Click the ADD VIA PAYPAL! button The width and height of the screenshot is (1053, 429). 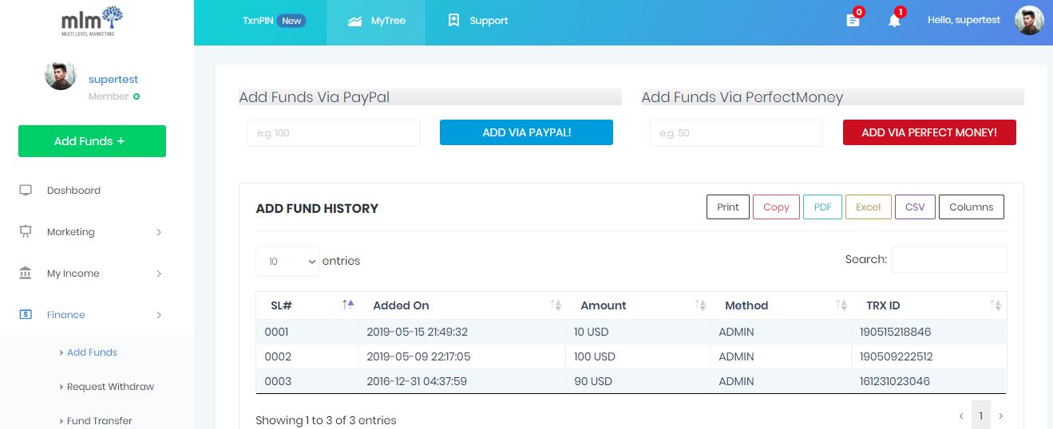pos(526,132)
